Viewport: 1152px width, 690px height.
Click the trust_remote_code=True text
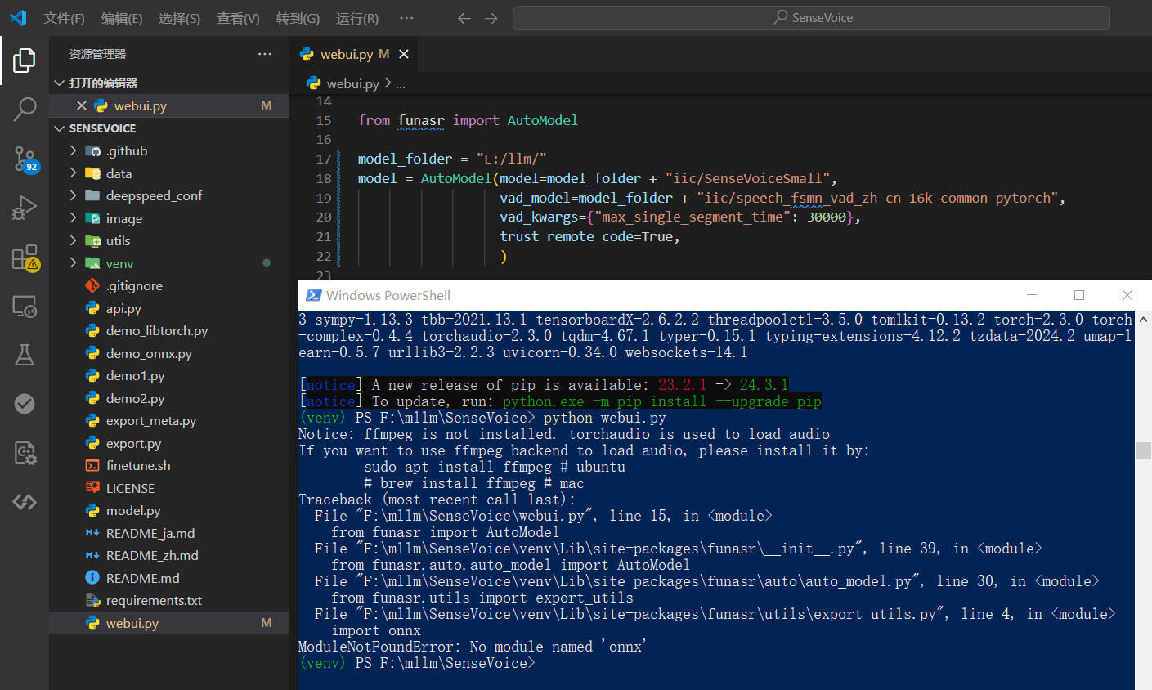tap(586, 236)
